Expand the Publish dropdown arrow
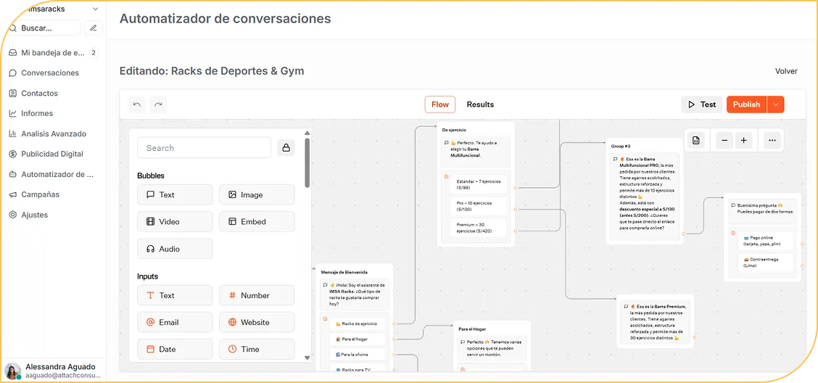Screen dimensions: 818x383 pyautogui.click(x=775, y=104)
